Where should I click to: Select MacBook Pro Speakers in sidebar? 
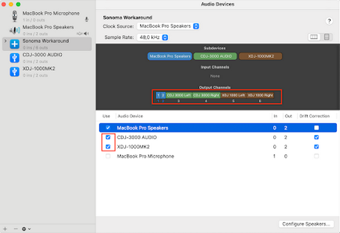[x=47, y=30]
